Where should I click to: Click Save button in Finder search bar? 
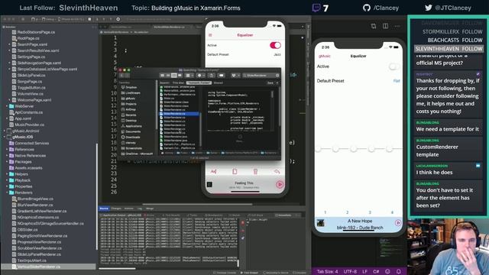coord(270,82)
